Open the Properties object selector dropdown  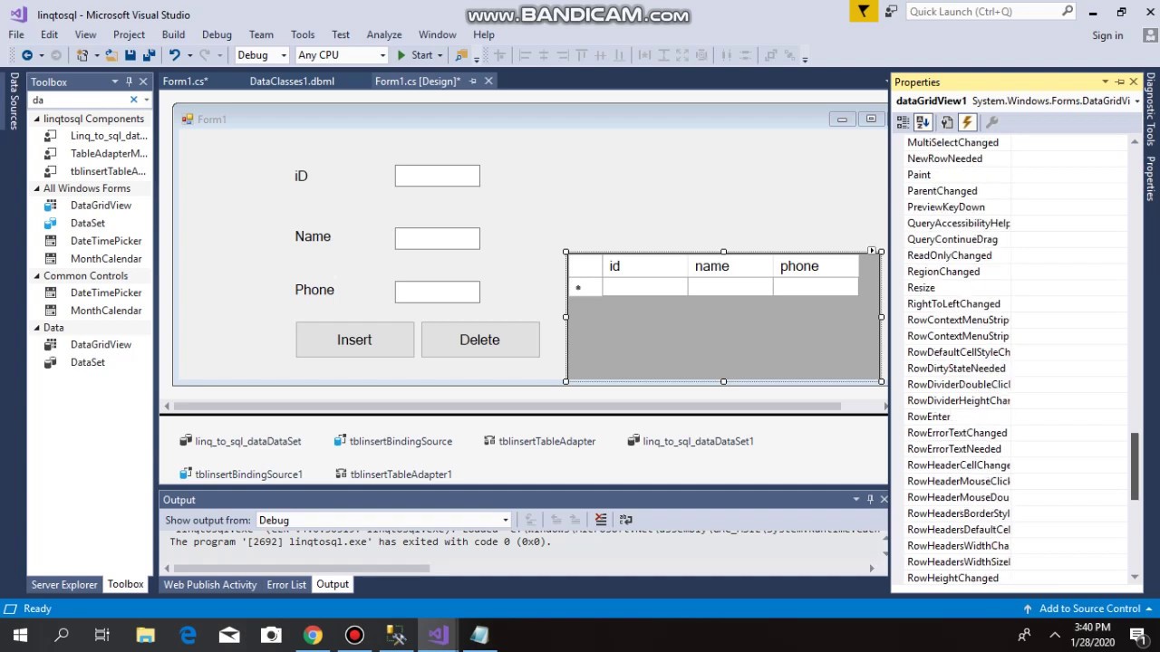click(x=1136, y=101)
